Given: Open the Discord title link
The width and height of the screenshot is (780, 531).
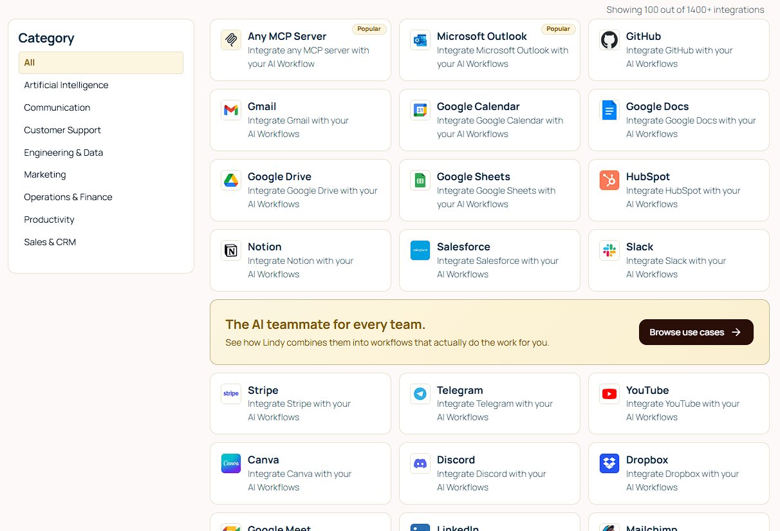Looking at the screenshot, I should [456, 460].
